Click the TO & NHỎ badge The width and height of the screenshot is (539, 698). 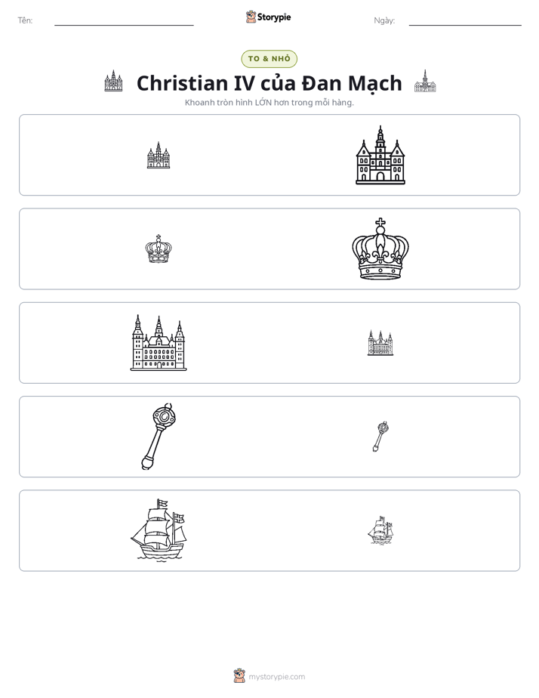(269, 59)
